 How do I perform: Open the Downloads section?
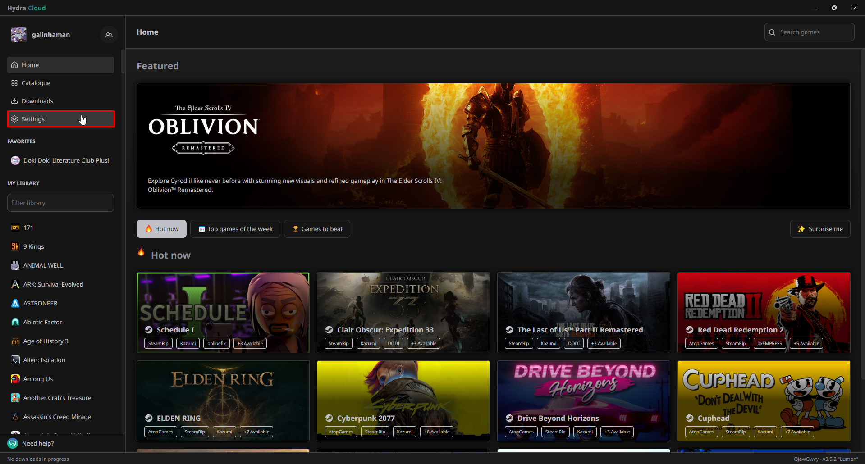tap(37, 101)
